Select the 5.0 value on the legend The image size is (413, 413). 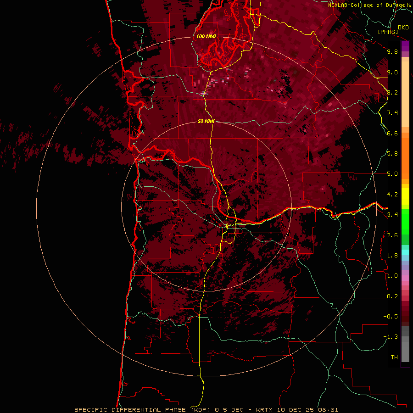pos(392,174)
